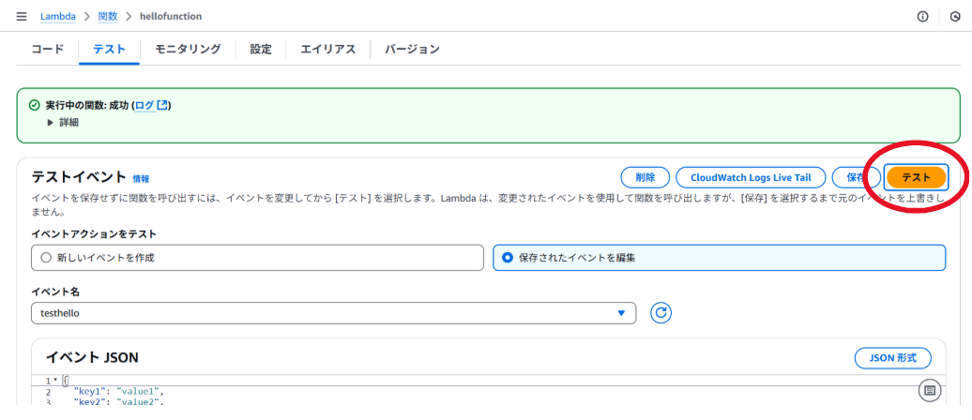Screen dimensions: 972x420
Task: Select 新しいイベントを作成 radio option
Action: pyautogui.click(x=257, y=258)
